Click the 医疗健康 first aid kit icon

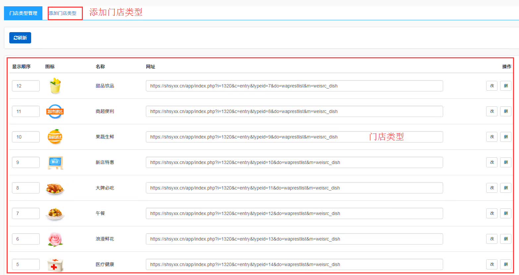tap(55, 264)
